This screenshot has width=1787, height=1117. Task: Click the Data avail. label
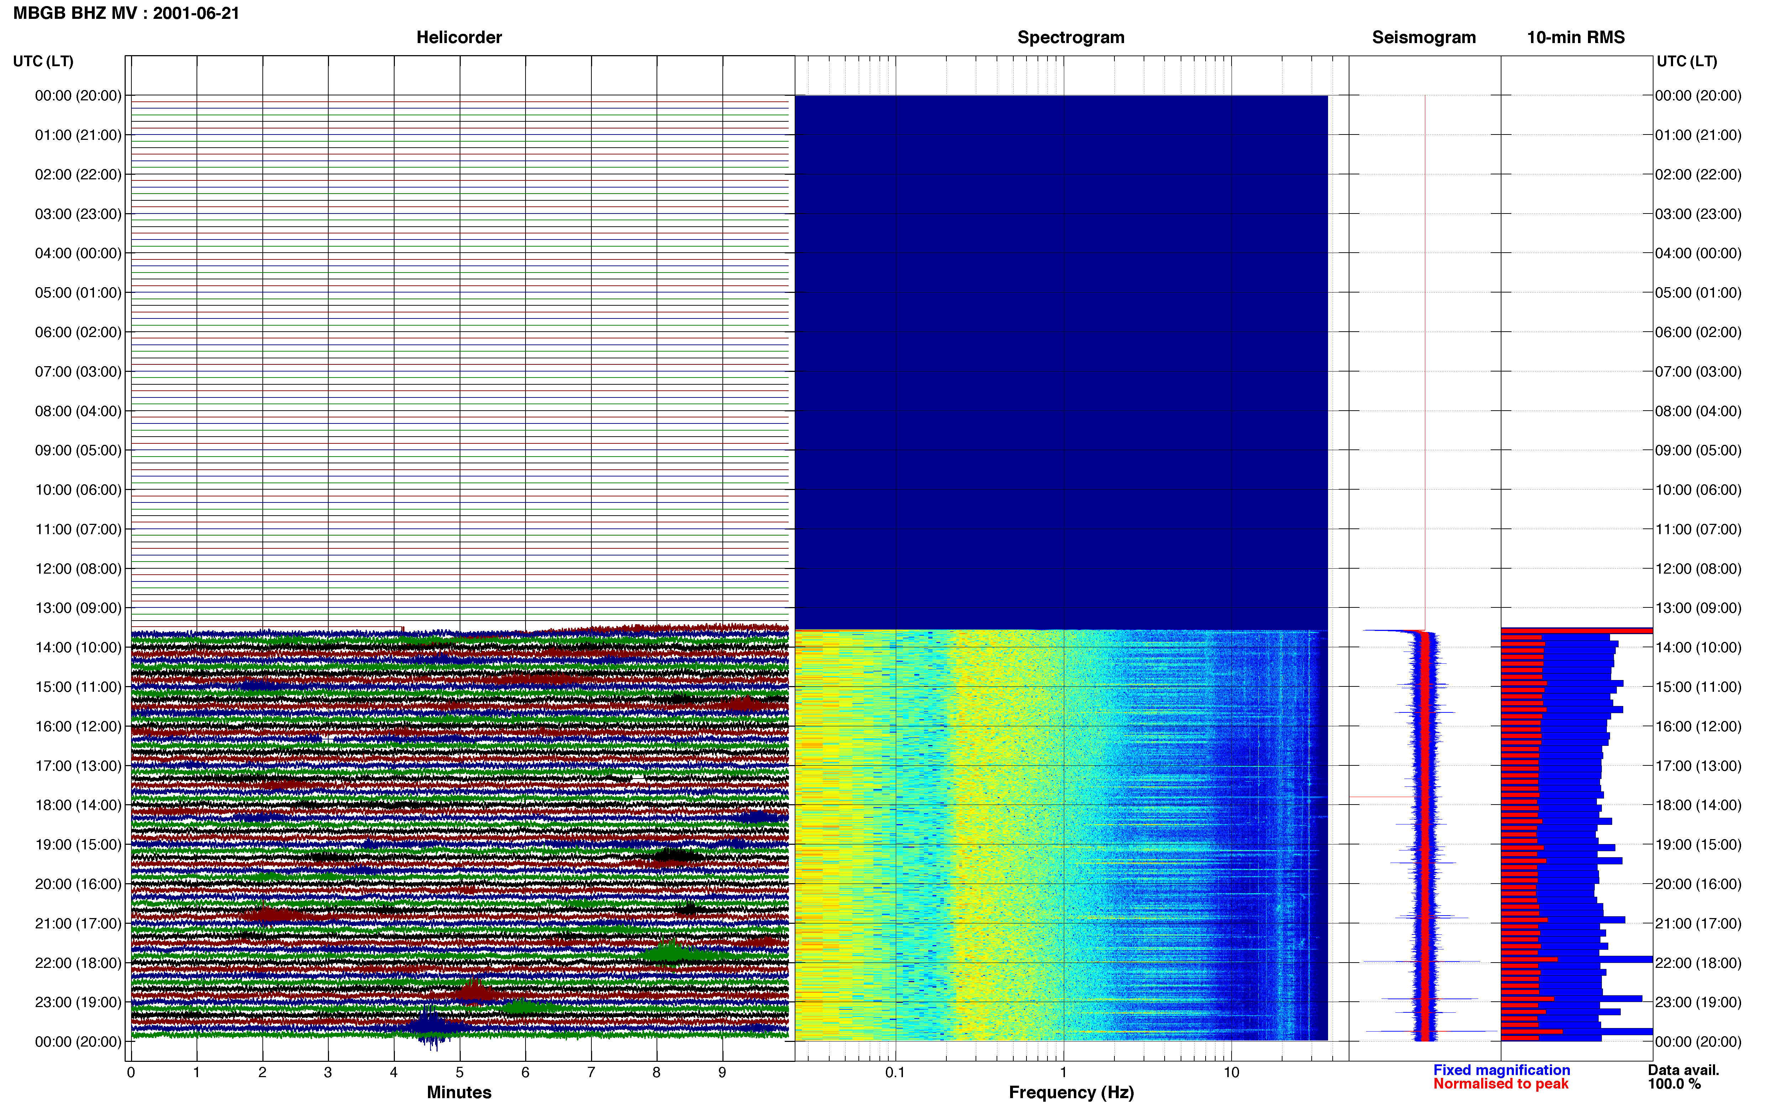1683,1070
